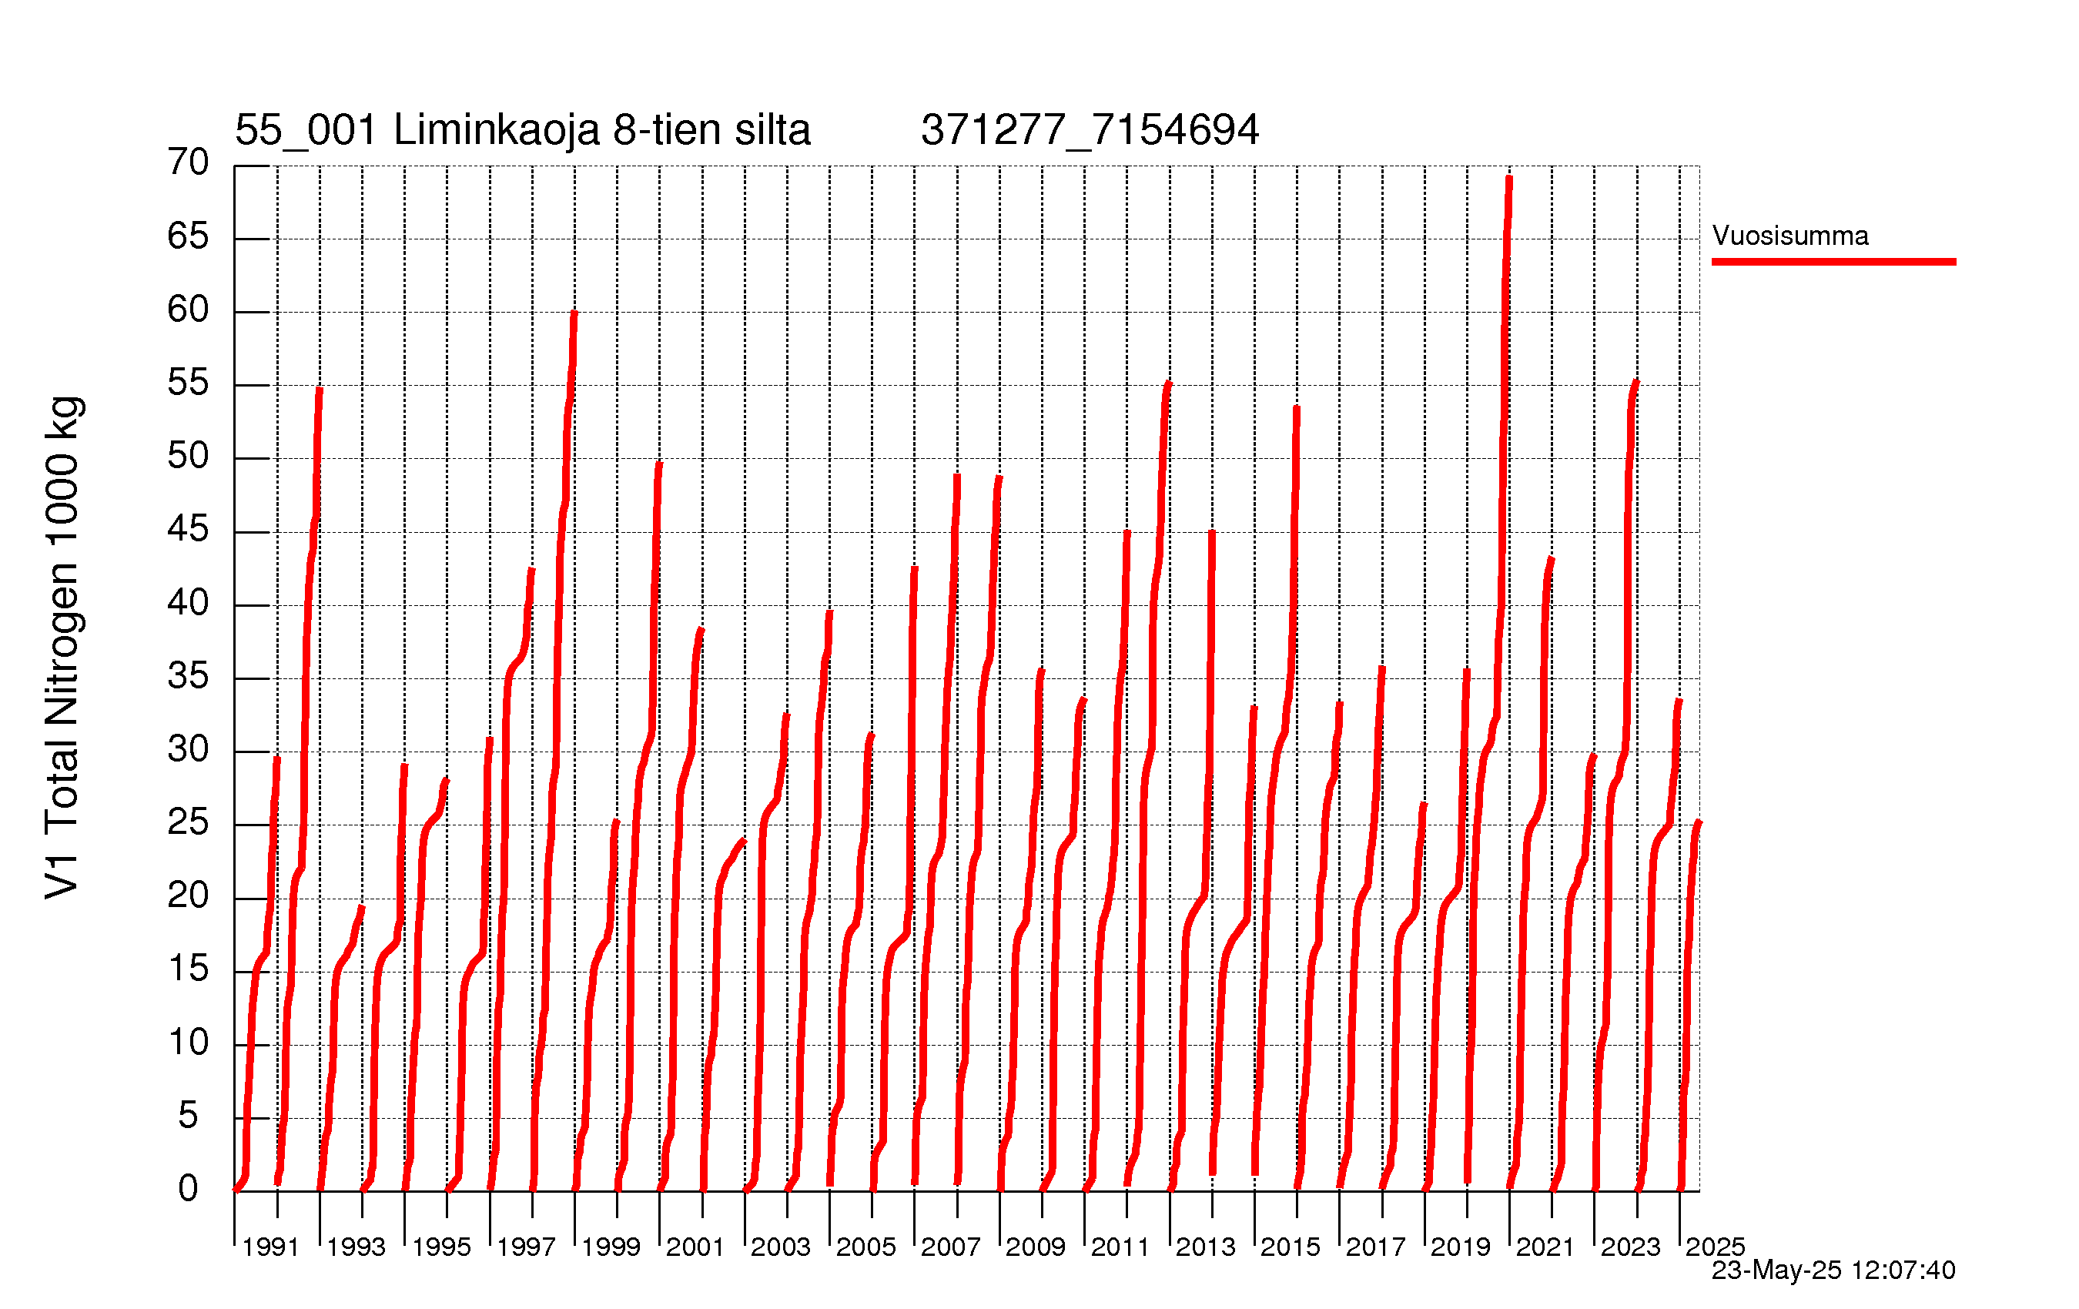The height and width of the screenshot is (1309, 2079).
Task: Click the y-axis value 60
Action: tap(188, 309)
